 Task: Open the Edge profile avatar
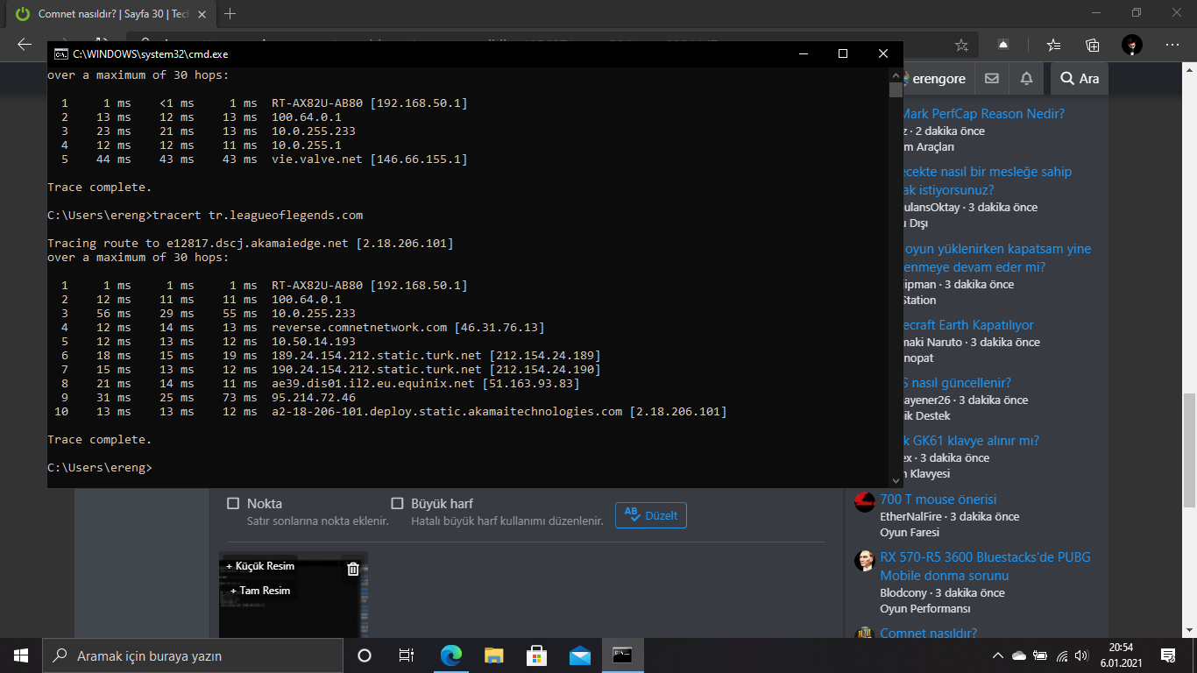(1132, 45)
